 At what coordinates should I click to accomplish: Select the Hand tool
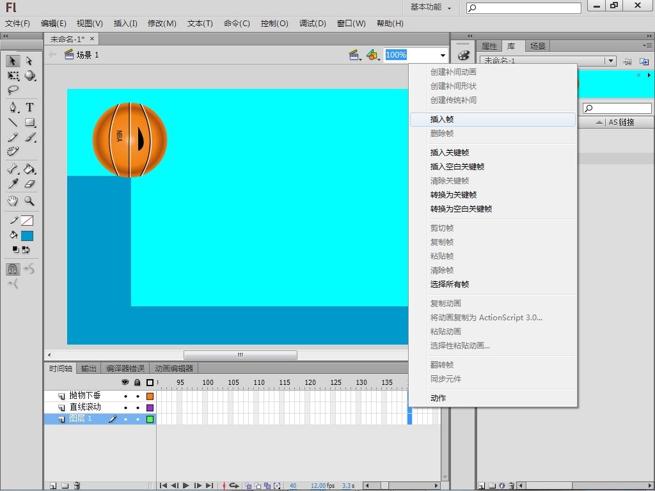(x=13, y=201)
